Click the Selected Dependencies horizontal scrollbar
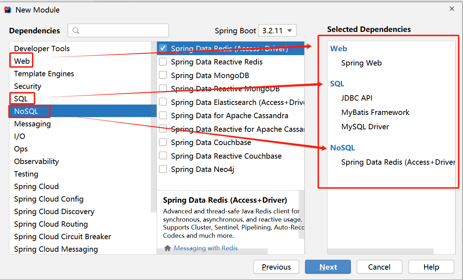 point(380,251)
